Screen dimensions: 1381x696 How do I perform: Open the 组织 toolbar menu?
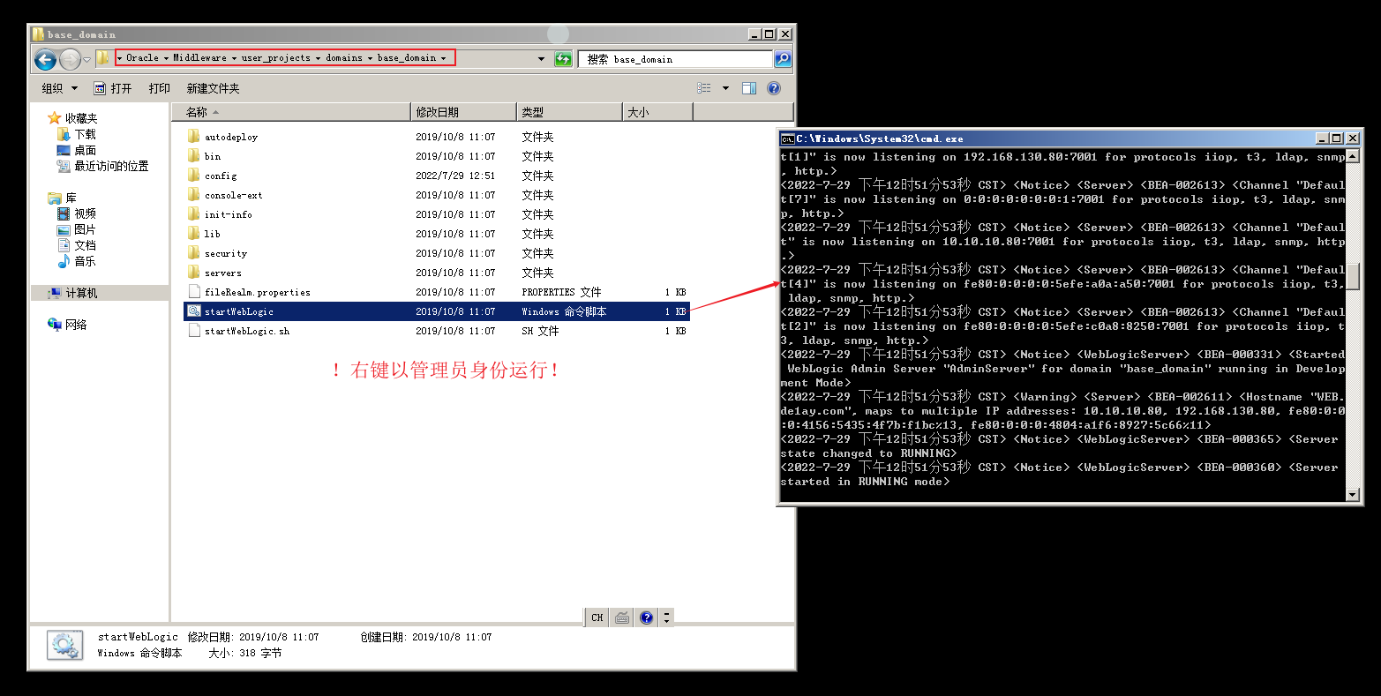pyautogui.click(x=60, y=88)
